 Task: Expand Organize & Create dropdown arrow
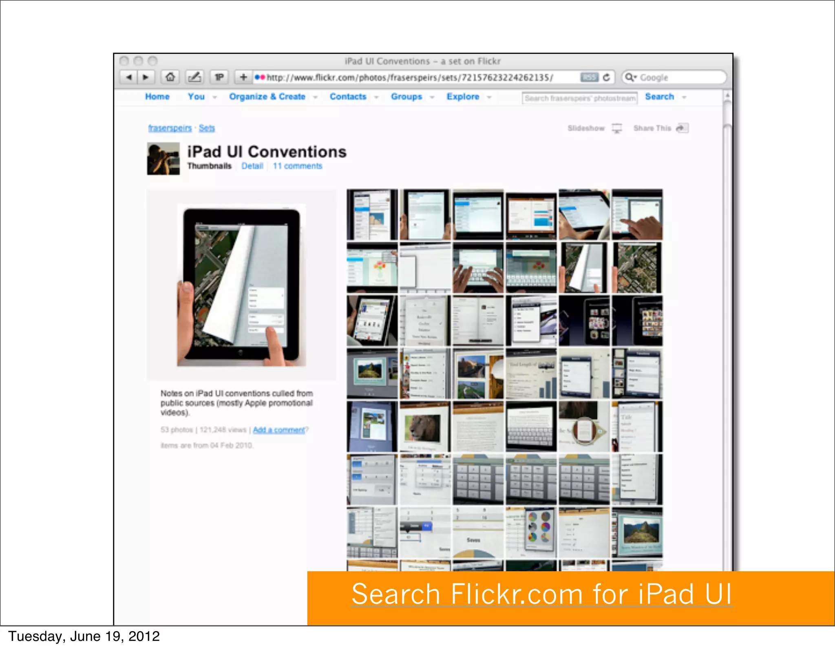[x=315, y=97]
